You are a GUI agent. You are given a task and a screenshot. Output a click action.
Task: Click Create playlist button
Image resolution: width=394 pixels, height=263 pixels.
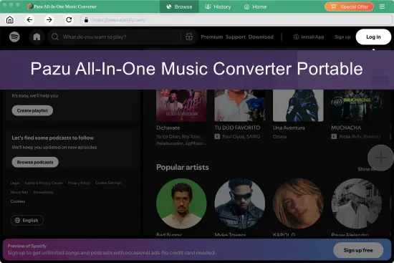tap(32, 110)
